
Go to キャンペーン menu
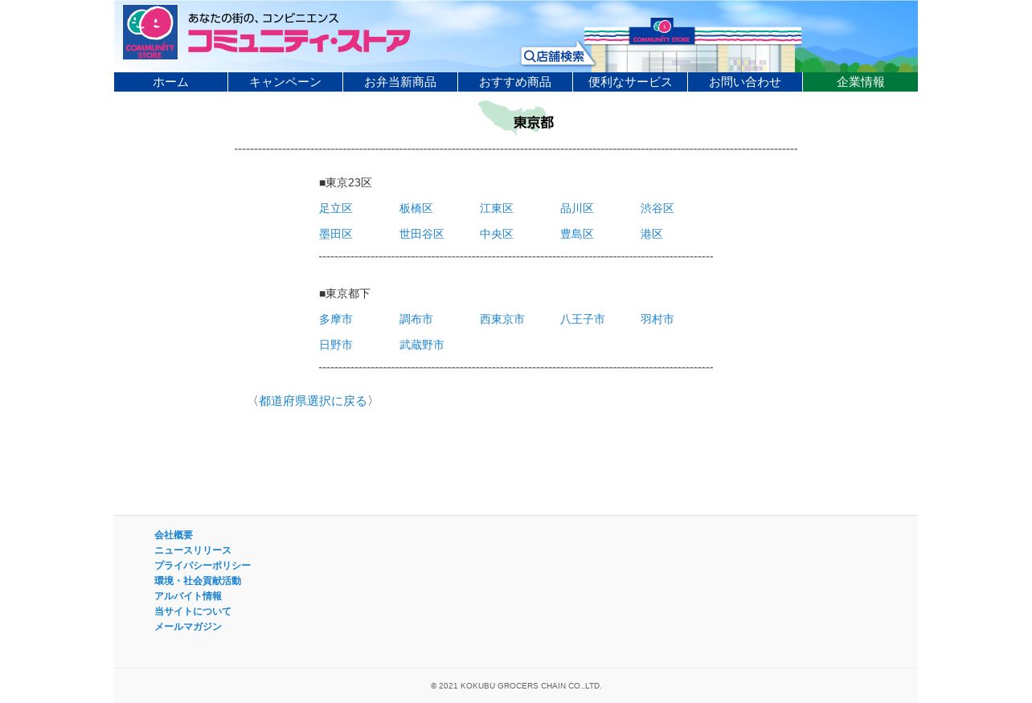click(285, 82)
